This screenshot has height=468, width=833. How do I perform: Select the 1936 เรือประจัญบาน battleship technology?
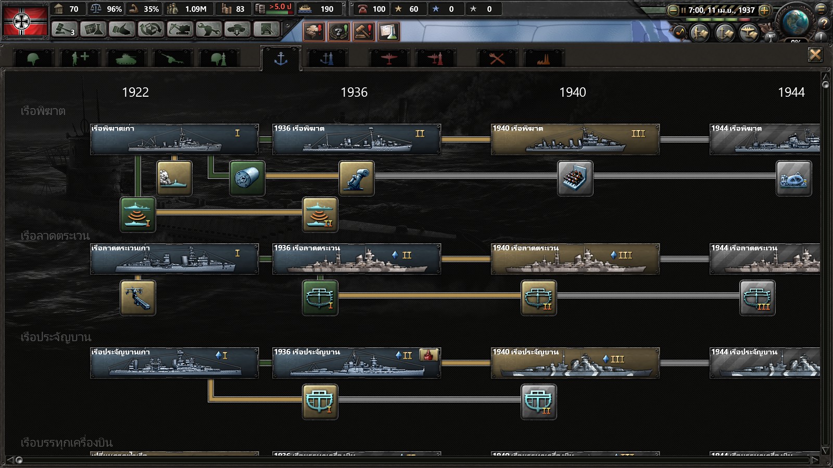click(x=357, y=363)
